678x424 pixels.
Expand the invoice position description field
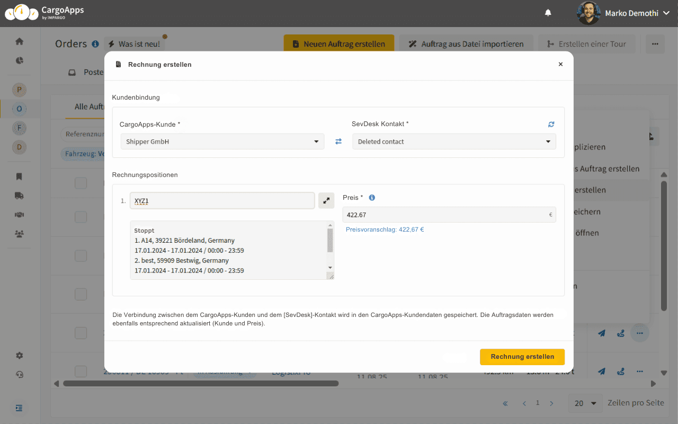tap(326, 201)
